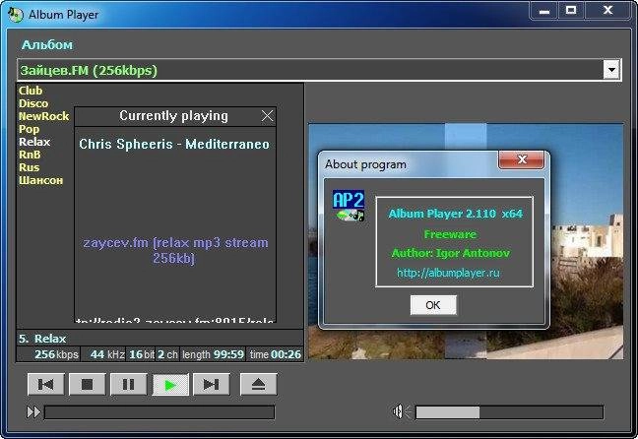Select the NewRock station
Screen dimensions: 638x439
44,116
